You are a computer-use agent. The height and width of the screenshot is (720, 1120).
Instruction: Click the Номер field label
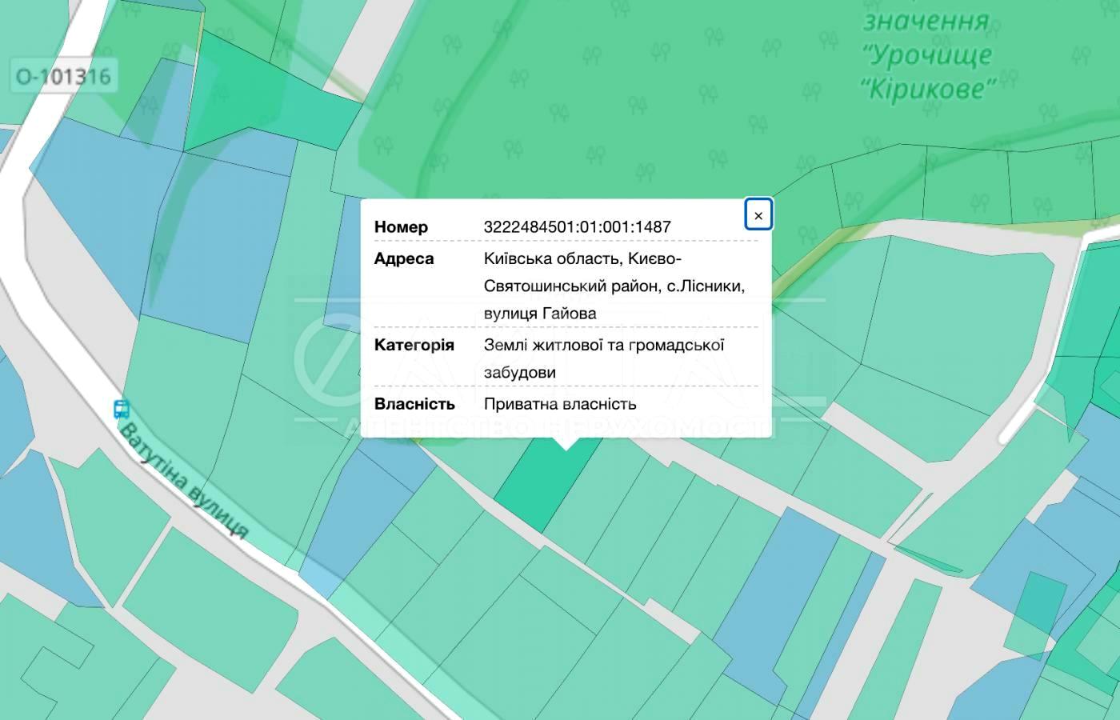(x=401, y=227)
